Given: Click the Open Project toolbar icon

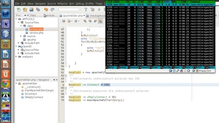Looking at the screenshot, I should point(31,10).
